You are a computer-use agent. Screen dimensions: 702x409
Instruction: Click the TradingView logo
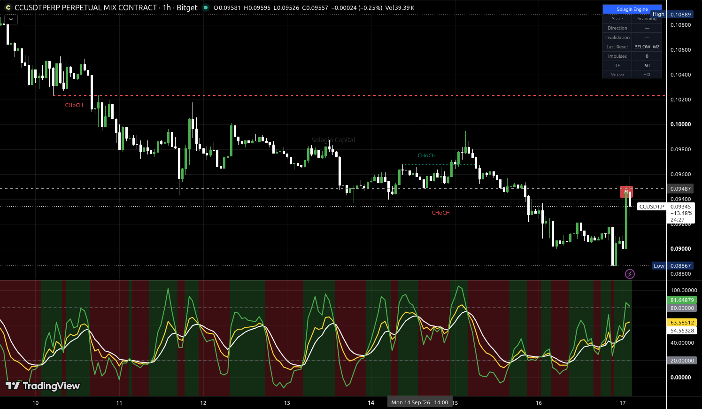[42, 386]
